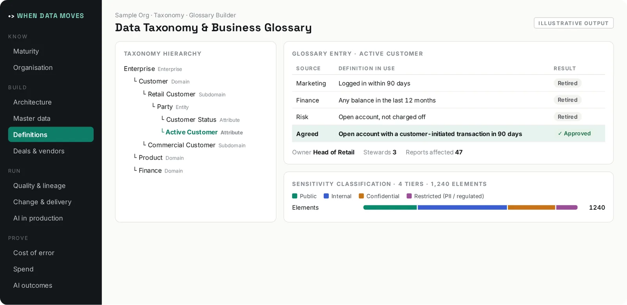
Task: Go to the Organisation section
Action: coord(51,68)
